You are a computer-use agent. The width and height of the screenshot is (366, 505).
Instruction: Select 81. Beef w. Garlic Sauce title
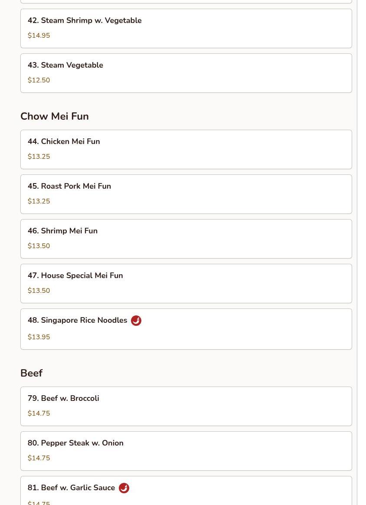[72, 488]
